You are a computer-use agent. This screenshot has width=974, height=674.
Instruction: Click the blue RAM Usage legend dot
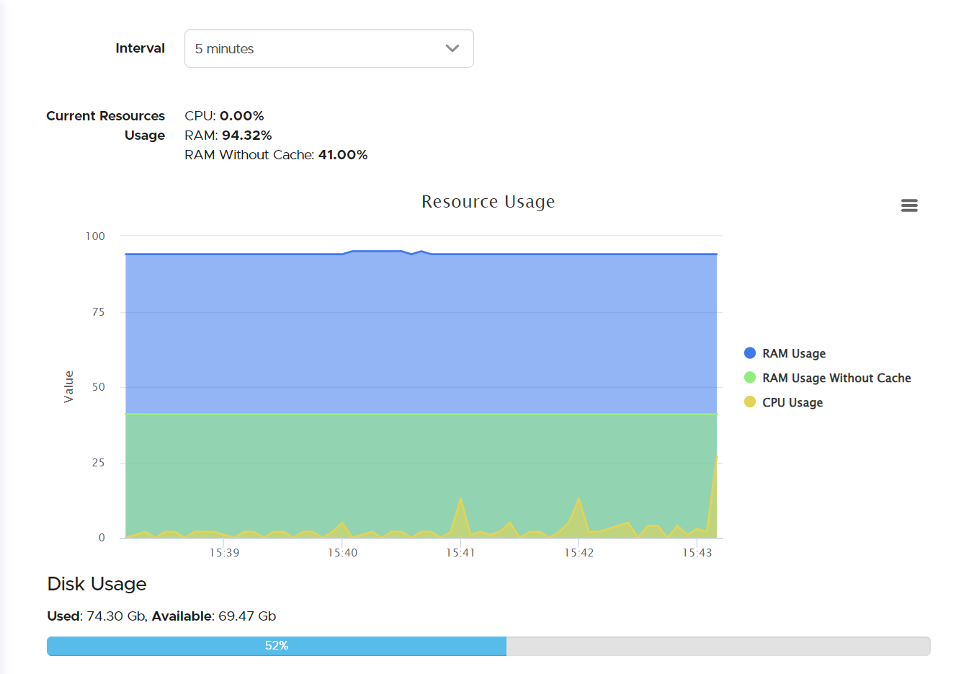750,353
